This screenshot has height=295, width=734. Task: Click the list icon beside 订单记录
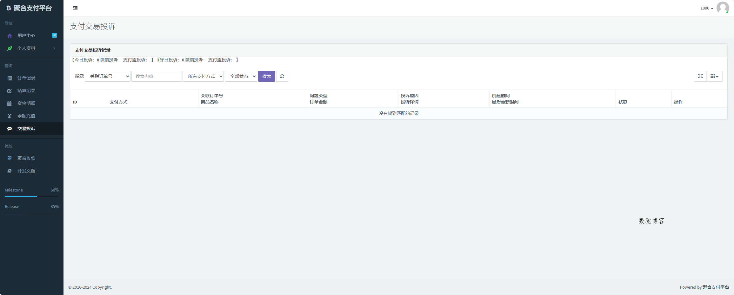tap(10, 78)
